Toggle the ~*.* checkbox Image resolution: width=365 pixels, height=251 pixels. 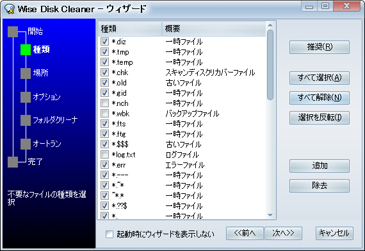click(104, 196)
